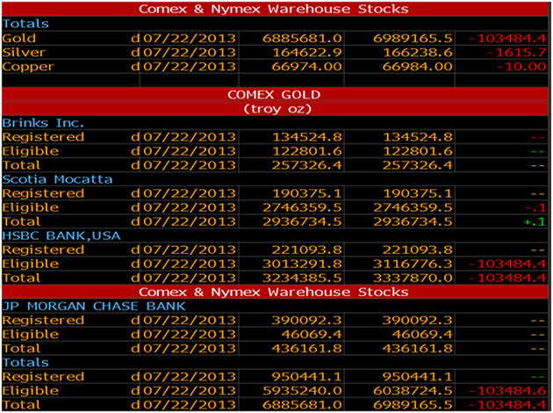Select the Scotia Mocatta section heading
Image resolution: width=553 pixels, height=413 pixels.
(x=57, y=179)
